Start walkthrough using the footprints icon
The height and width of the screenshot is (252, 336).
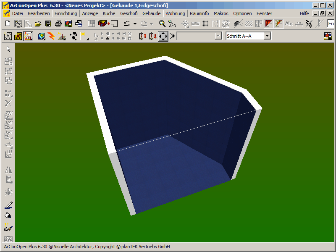(73, 36)
